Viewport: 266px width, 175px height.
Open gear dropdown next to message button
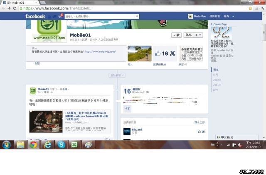pos(198,35)
